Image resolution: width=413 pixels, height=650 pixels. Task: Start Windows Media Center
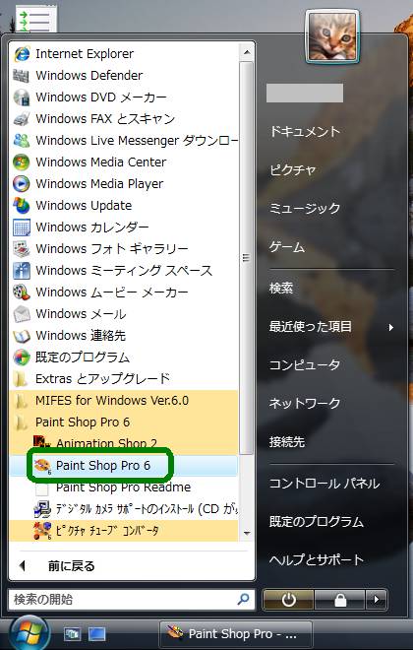(123, 162)
